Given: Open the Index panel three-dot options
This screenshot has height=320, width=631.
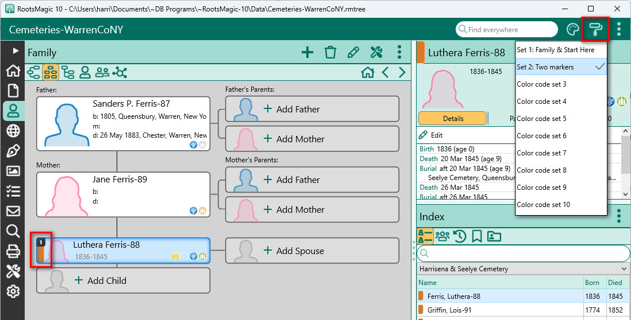Looking at the screenshot, I should click(619, 216).
